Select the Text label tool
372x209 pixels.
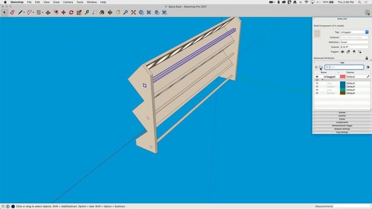click(x=95, y=12)
